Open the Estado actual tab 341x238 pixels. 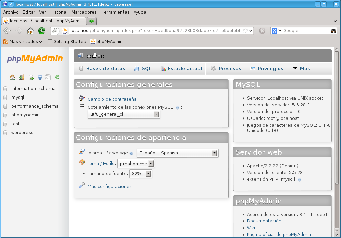point(181,69)
